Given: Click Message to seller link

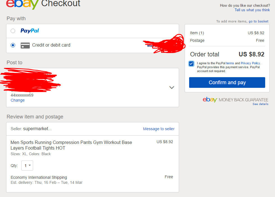Looking at the screenshot, I should click(x=159, y=129).
